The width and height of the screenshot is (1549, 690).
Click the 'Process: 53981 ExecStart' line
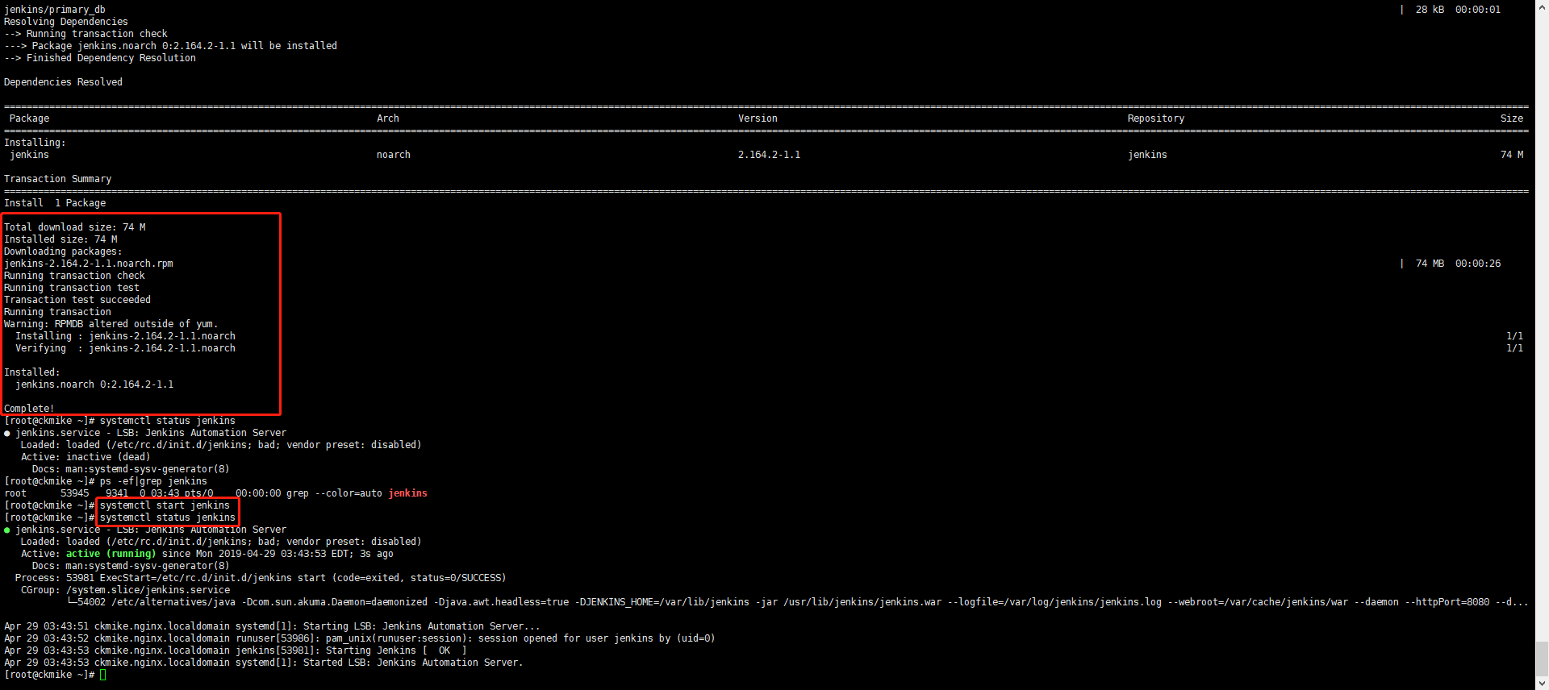tap(261, 578)
